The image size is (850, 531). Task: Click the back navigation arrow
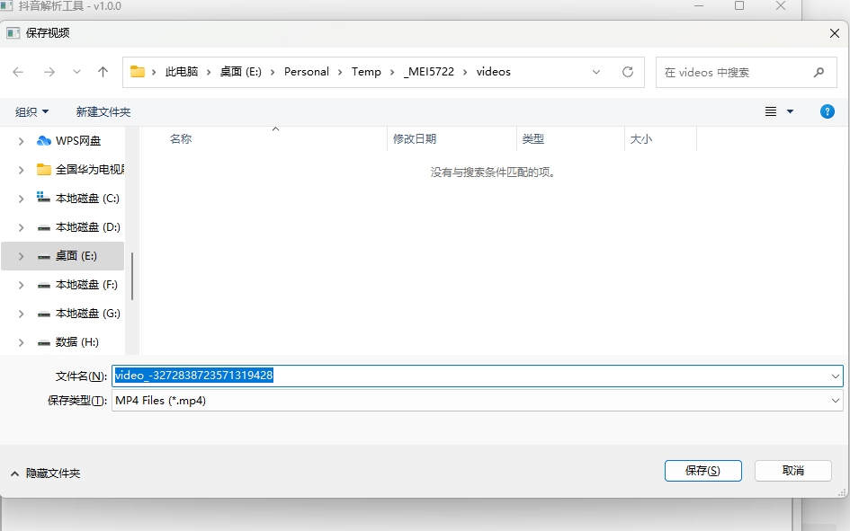(x=18, y=72)
